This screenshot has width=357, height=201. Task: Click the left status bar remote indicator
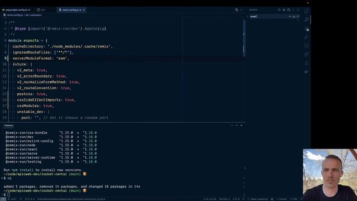3,199
